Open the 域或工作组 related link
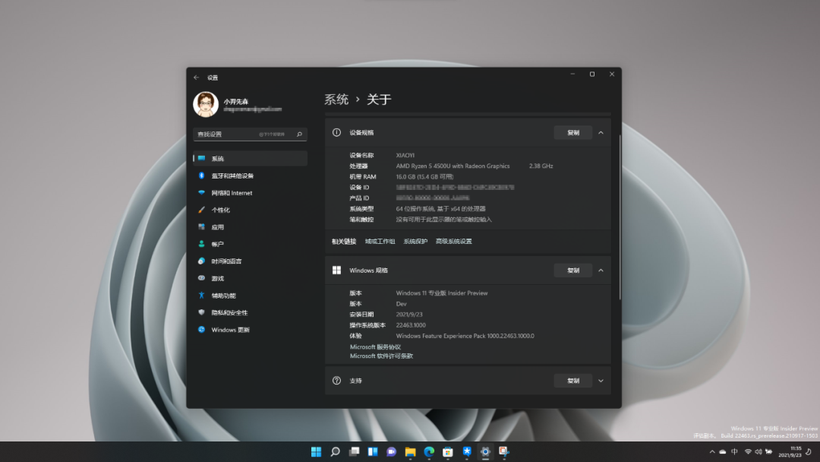The height and width of the screenshot is (462, 820). point(380,241)
